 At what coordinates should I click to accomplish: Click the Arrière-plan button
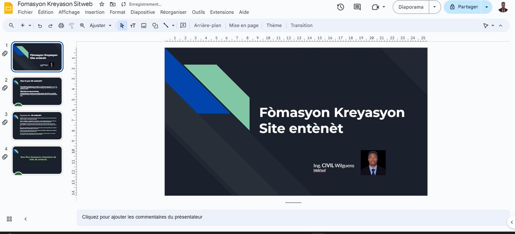coord(208,25)
